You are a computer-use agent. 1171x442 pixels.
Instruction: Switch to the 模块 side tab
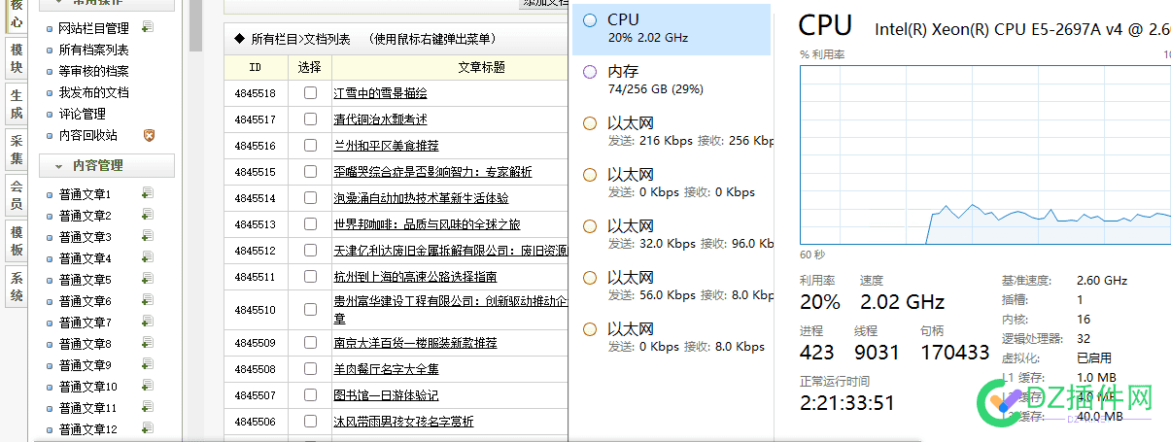click(17, 59)
